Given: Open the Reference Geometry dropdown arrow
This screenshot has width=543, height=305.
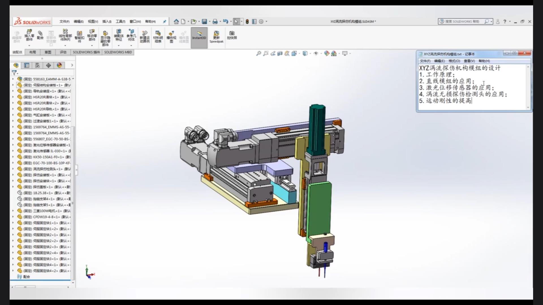Looking at the screenshot, I should (131, 45).
